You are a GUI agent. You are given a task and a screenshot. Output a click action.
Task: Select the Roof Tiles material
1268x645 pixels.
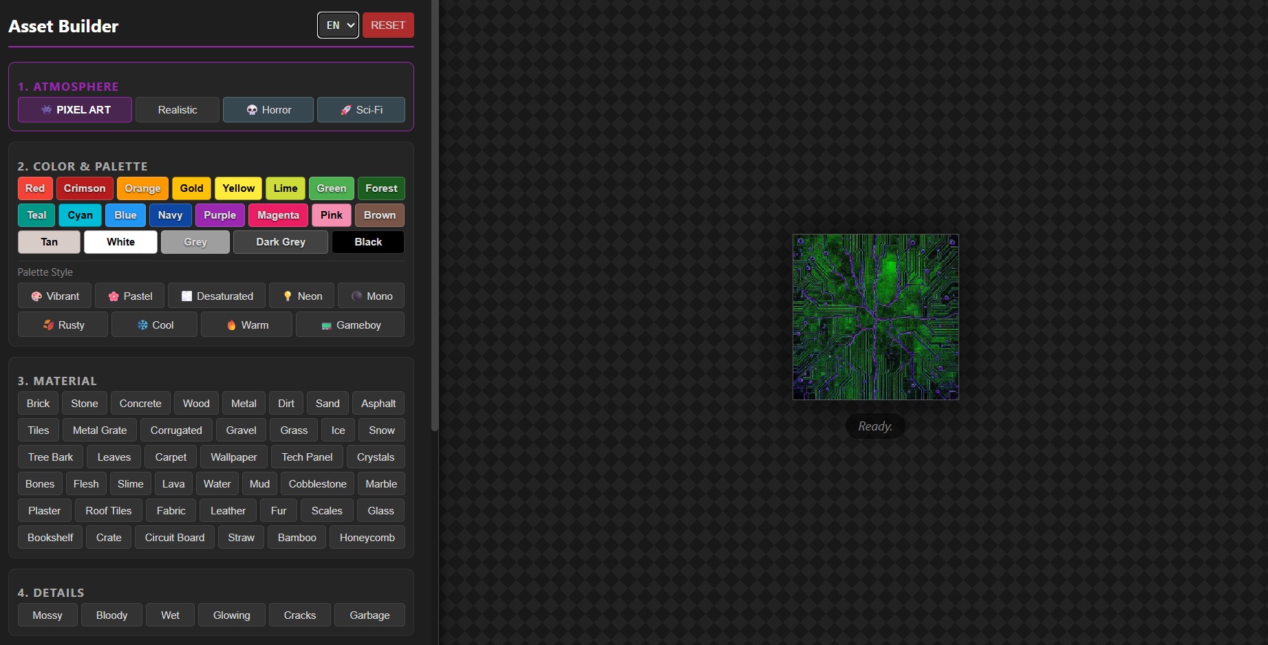(109, 511)
